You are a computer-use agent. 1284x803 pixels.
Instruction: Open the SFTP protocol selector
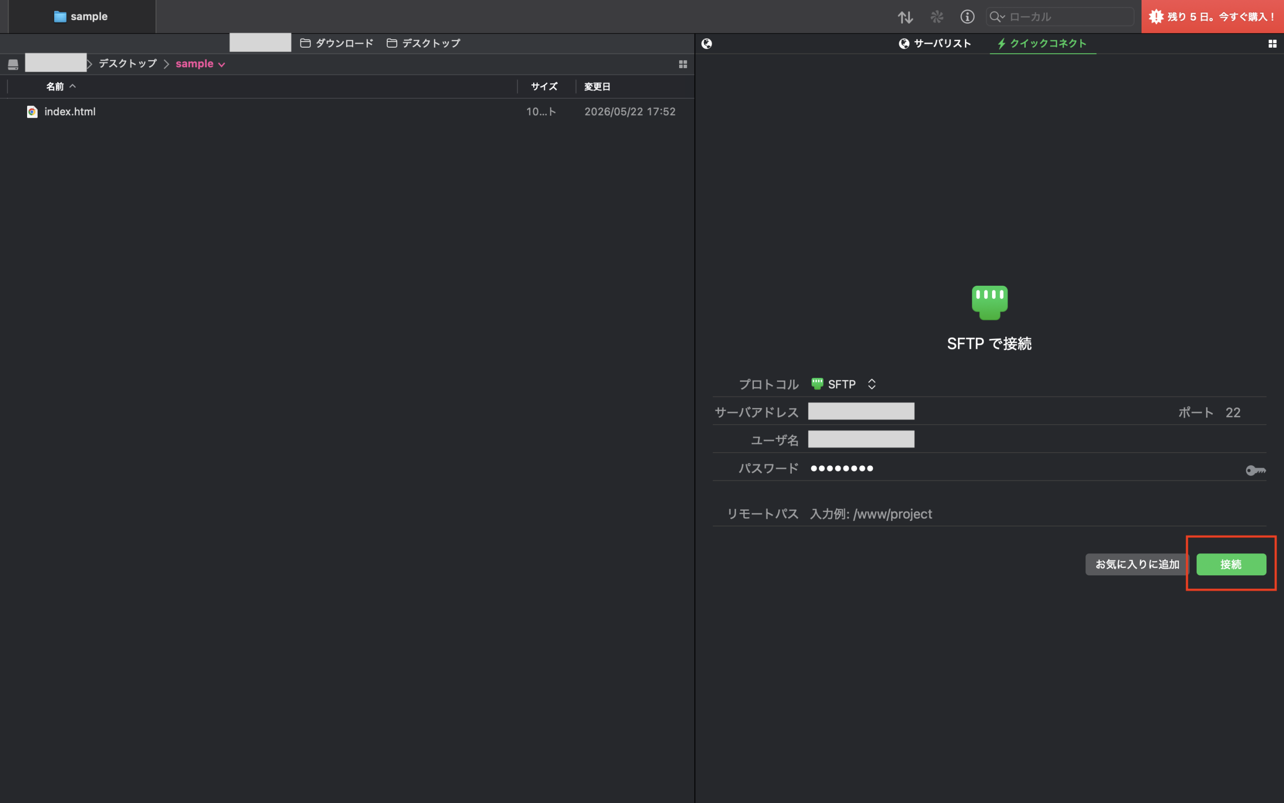point(844,384)
